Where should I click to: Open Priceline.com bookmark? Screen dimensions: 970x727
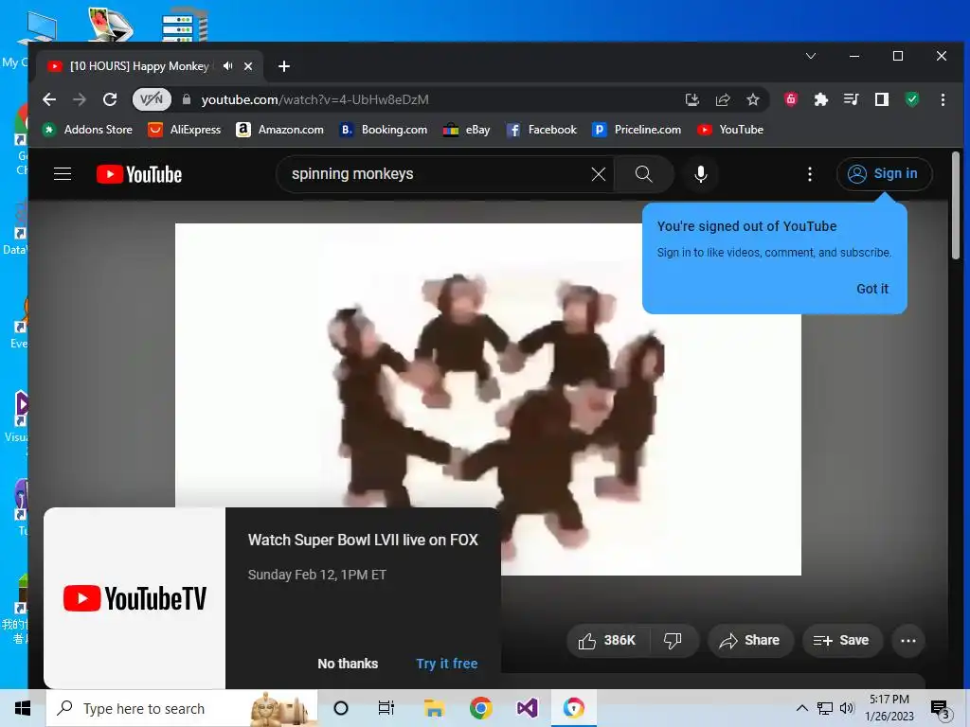click(637, 130)
